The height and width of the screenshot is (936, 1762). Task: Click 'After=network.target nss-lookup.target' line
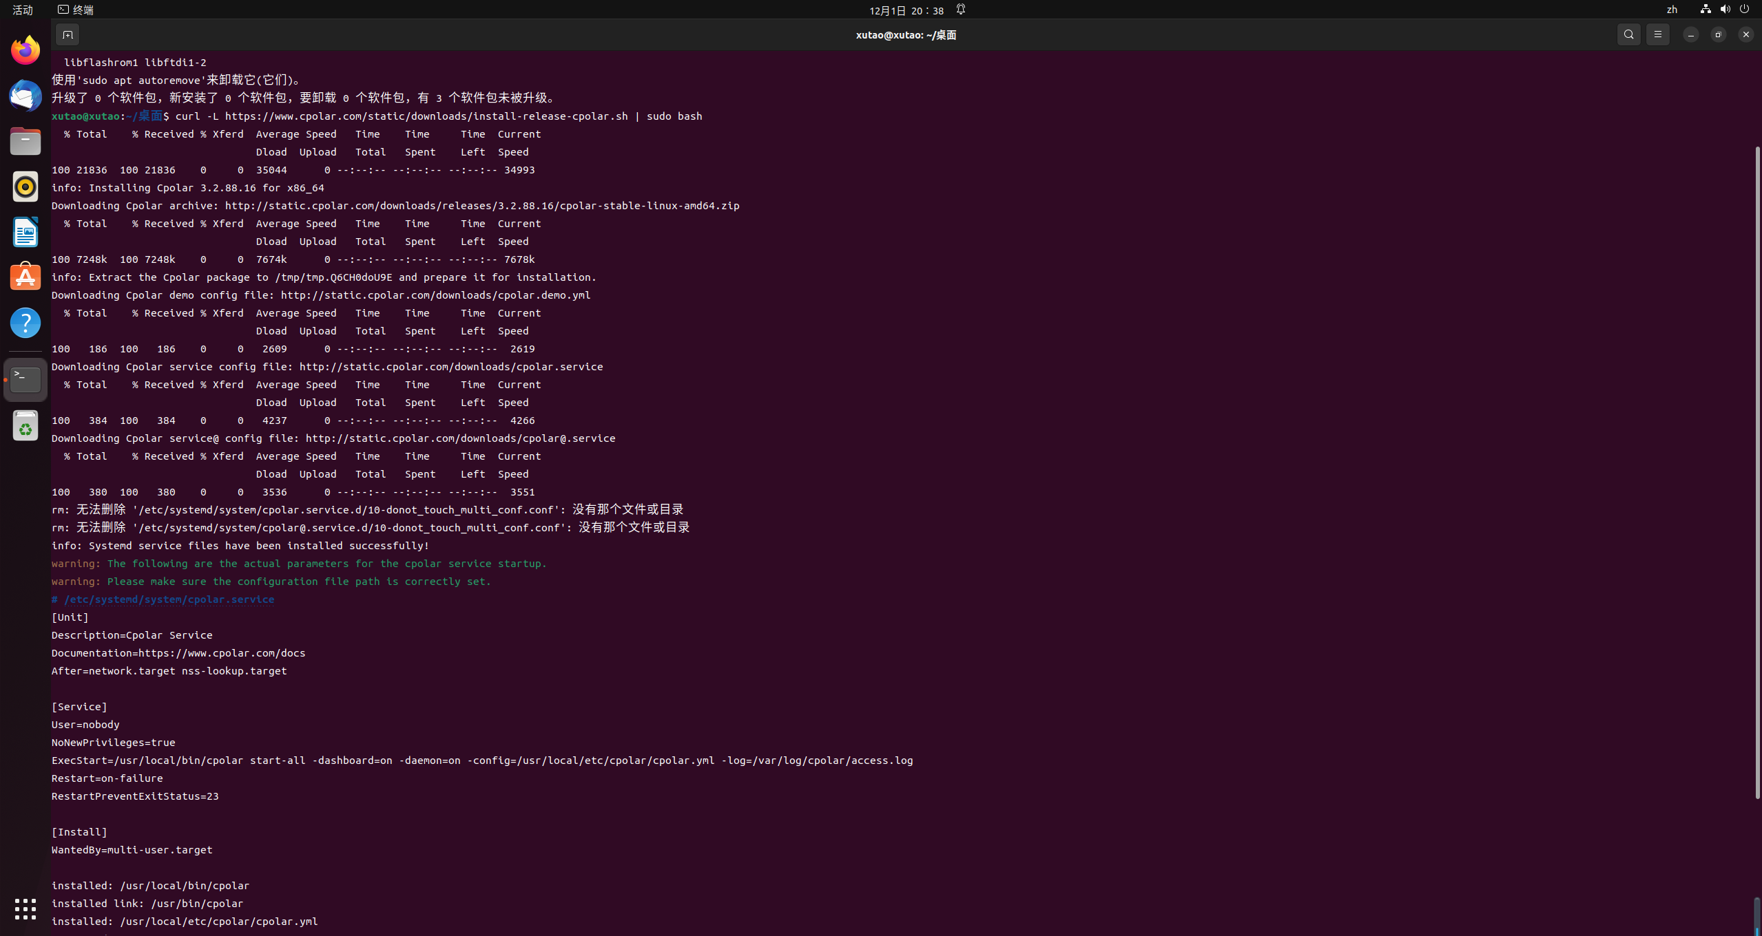pyautogui.click(x=169, y=671)
